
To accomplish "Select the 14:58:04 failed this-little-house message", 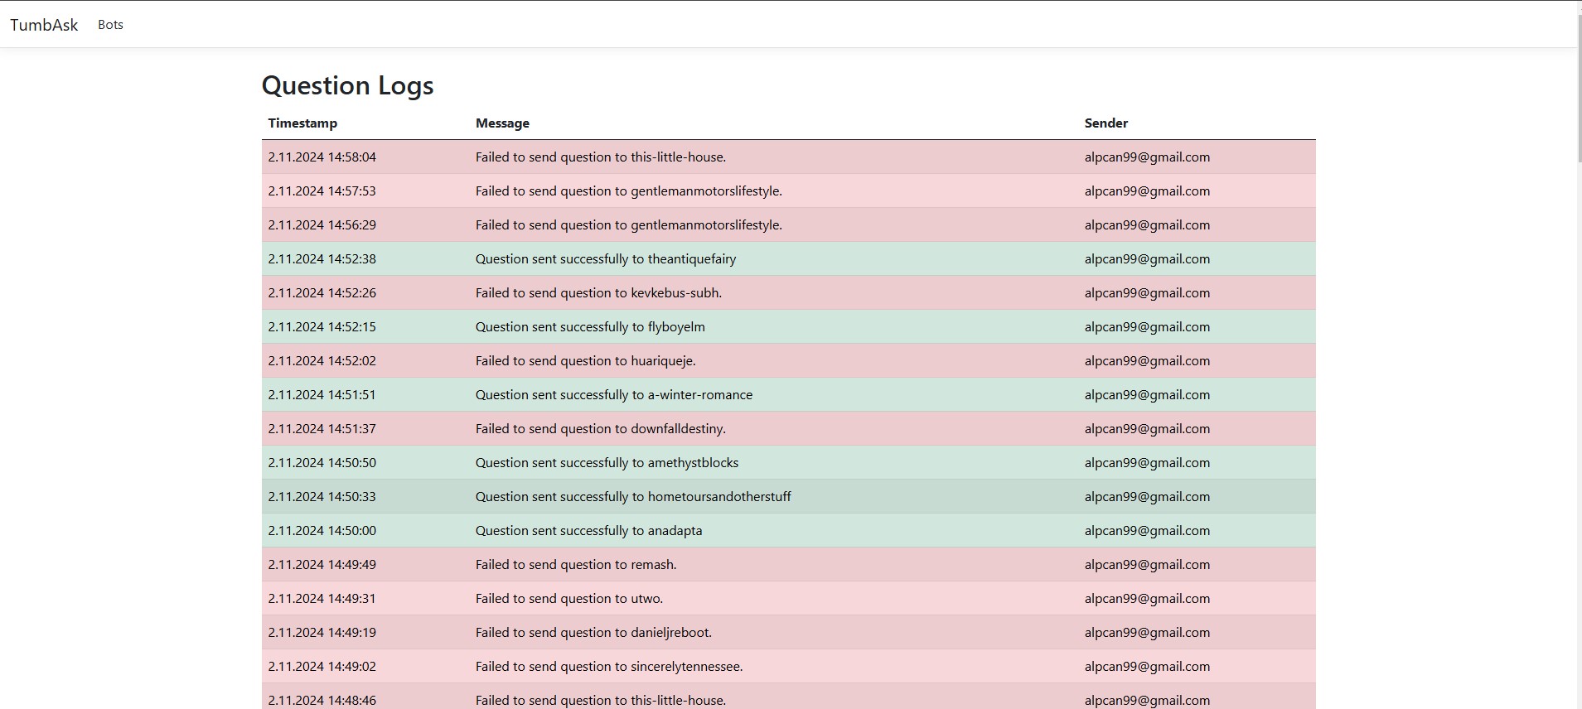I will pos(601,157).
